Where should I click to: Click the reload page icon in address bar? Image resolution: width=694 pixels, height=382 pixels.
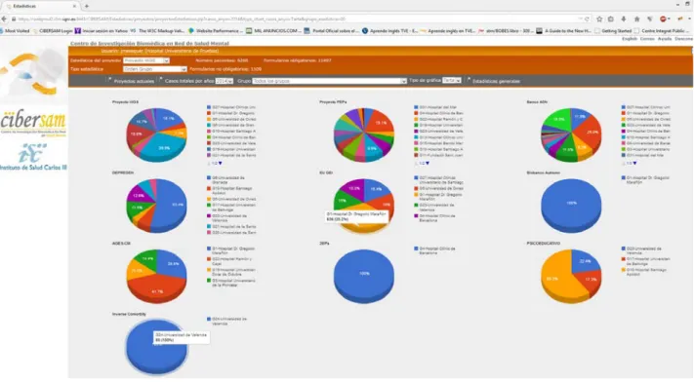[587, 19]
